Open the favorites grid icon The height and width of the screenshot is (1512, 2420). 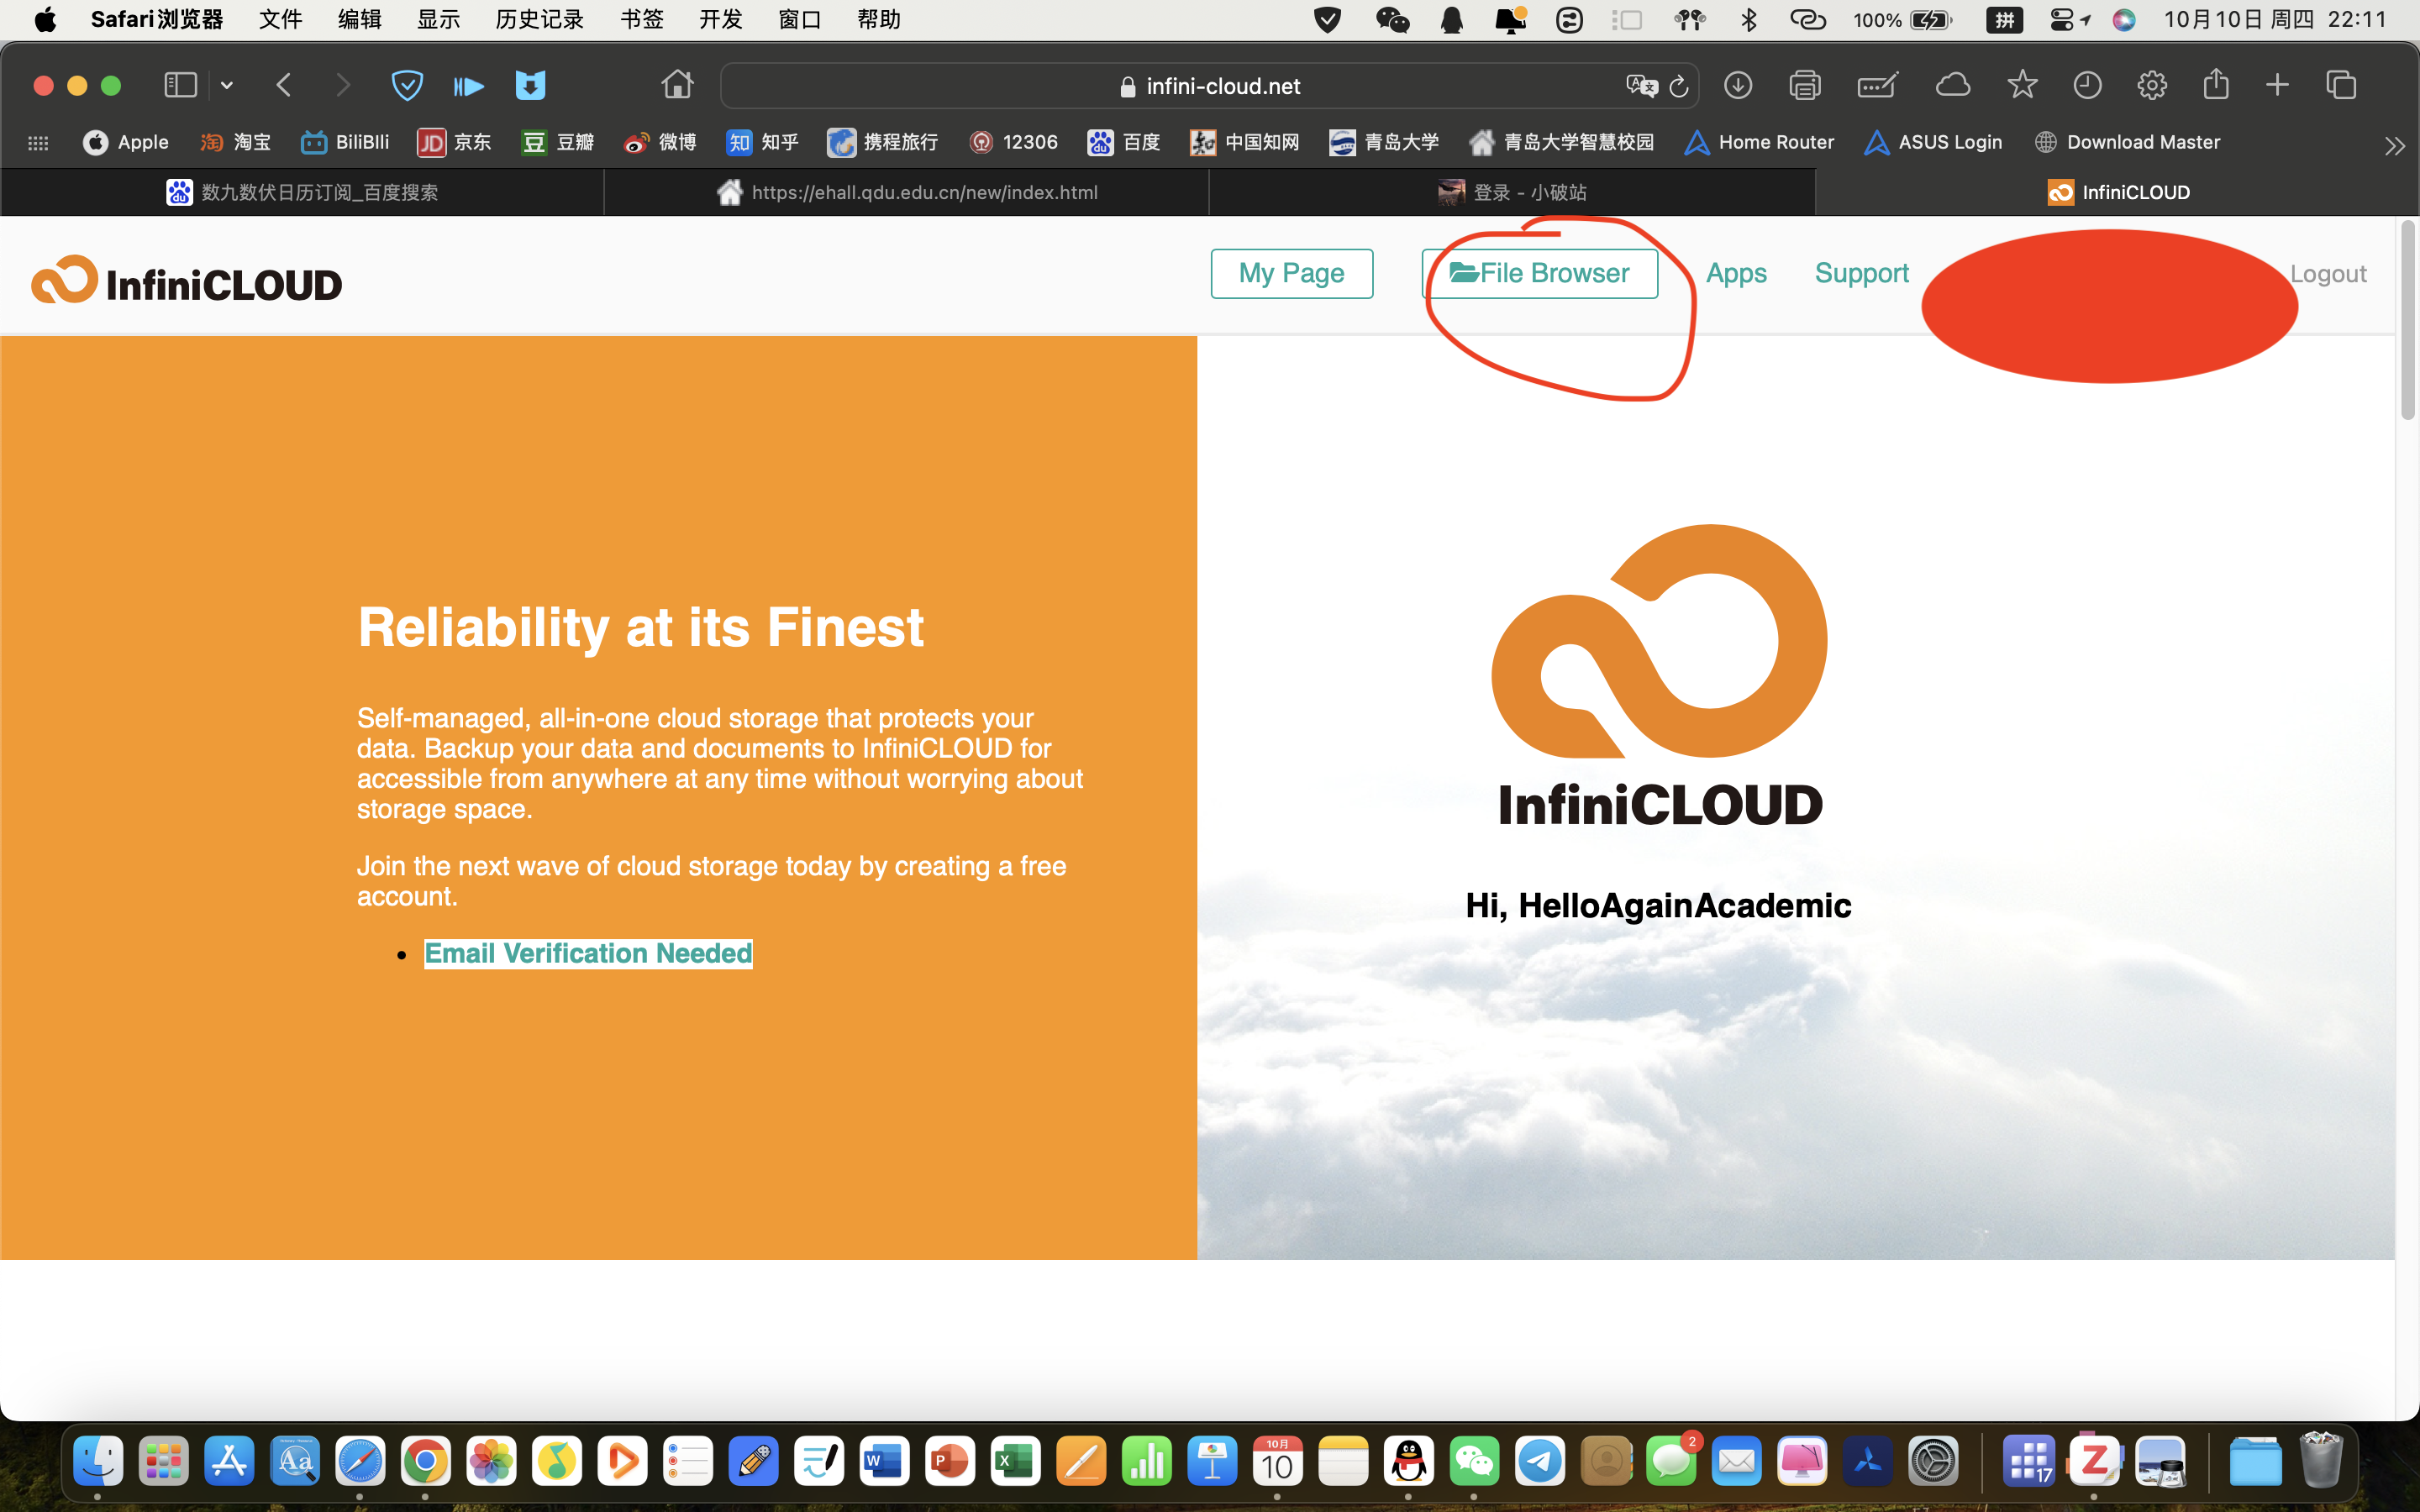click(x=38, y=143)
